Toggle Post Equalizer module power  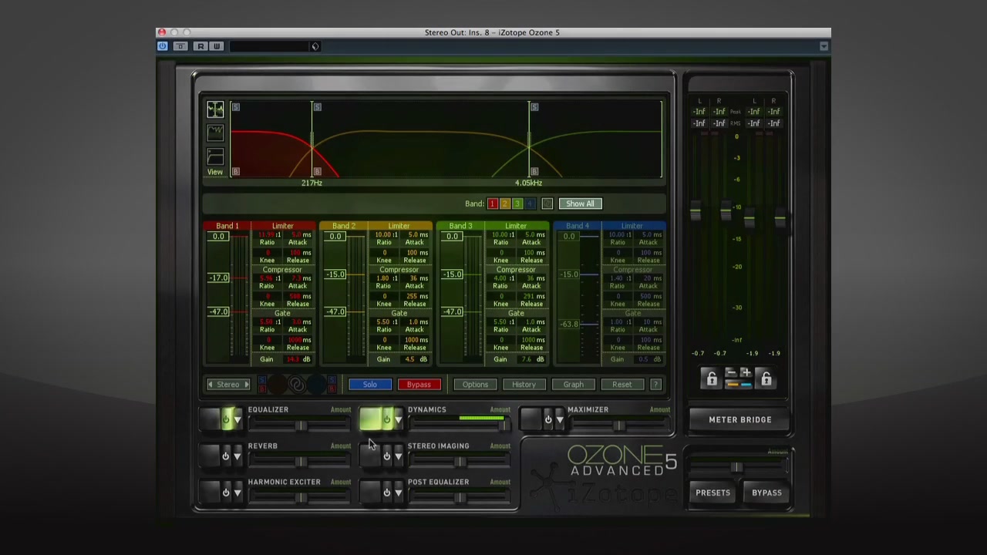386,492
